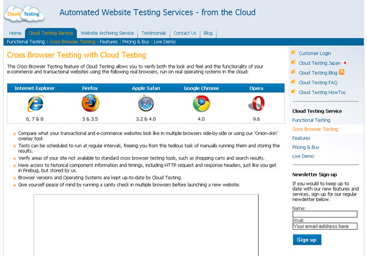Click the Email address input field

click(325, 226)
